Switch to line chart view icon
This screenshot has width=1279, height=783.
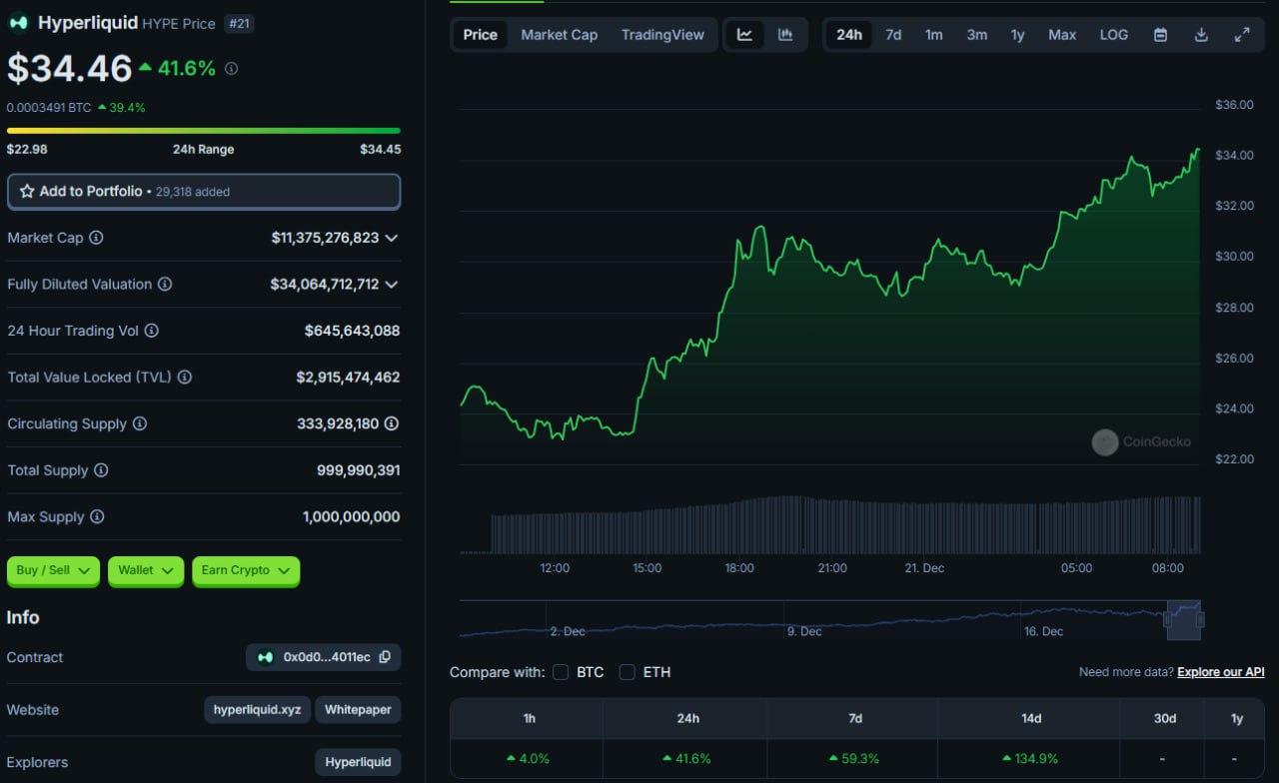(x=744, y=34)
